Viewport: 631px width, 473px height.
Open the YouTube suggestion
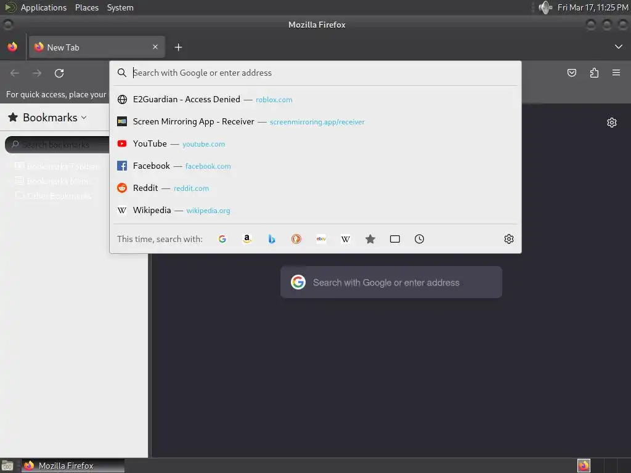tap(315, 144)
